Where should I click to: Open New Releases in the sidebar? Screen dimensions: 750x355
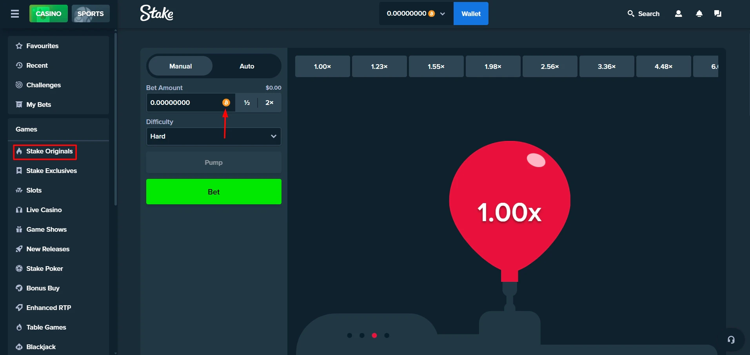click(58, 249)
